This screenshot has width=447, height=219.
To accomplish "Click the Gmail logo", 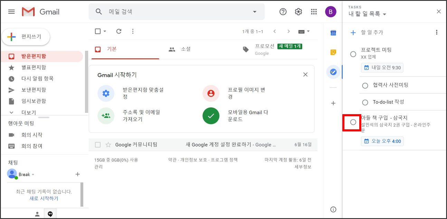I will point(40,12).
